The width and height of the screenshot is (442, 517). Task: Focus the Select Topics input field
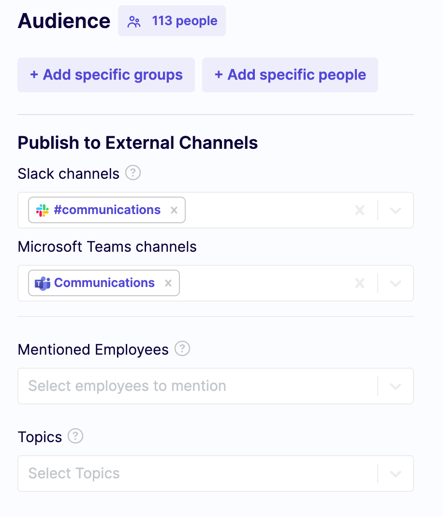click(x=193, y=474)
